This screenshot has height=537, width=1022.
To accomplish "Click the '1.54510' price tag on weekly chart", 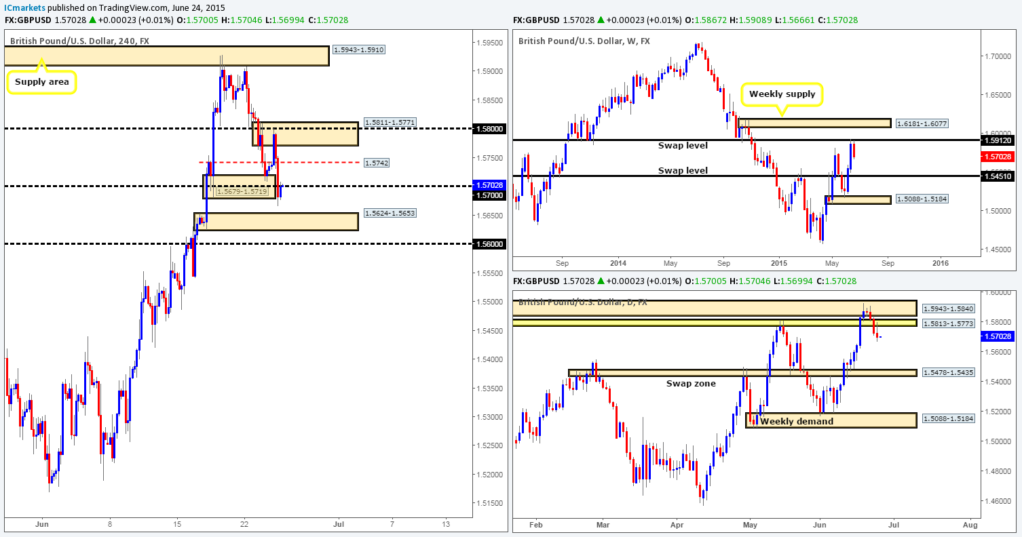I will coord(997,176).
